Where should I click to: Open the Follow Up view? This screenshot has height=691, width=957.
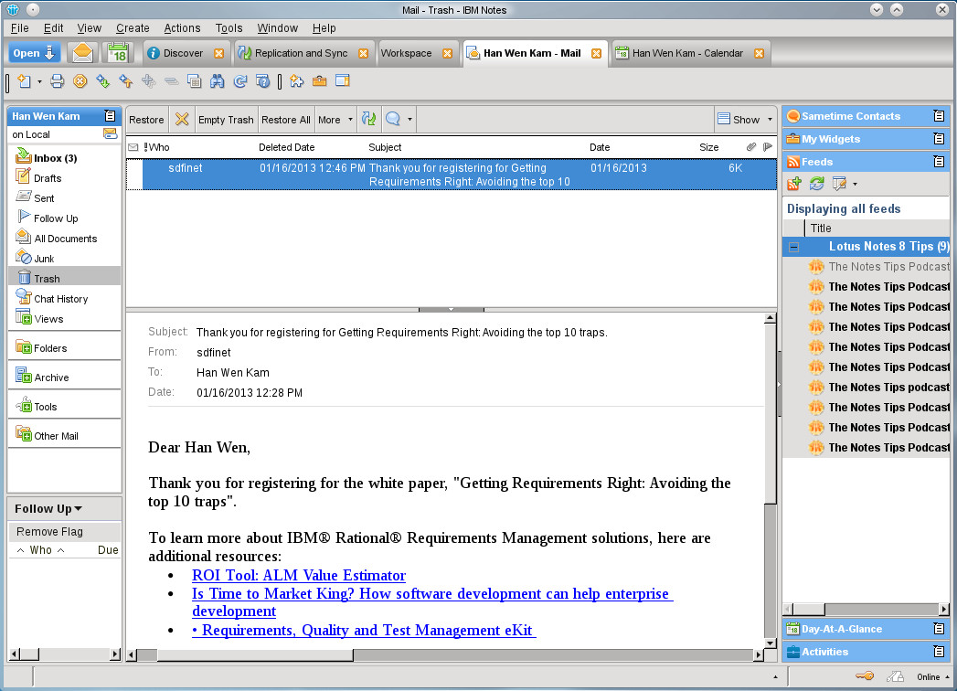tap(56, 218)
